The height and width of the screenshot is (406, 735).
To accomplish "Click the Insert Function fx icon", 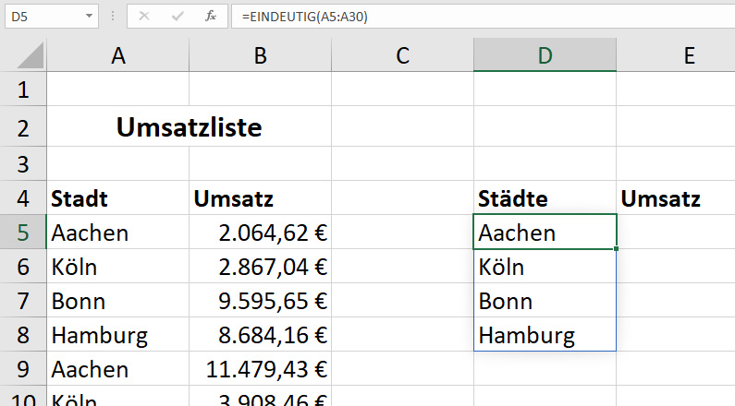I will point(211,16).
